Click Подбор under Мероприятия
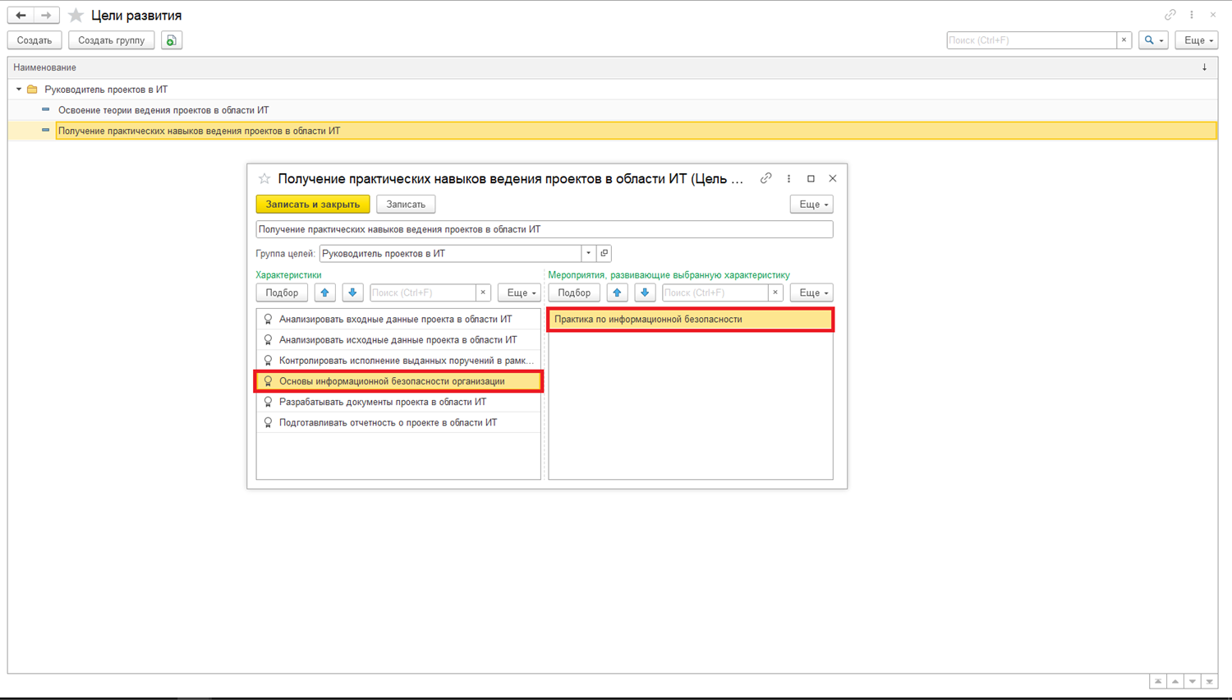This screenshot has width=1232, height=700. click(x=574, y=292)
